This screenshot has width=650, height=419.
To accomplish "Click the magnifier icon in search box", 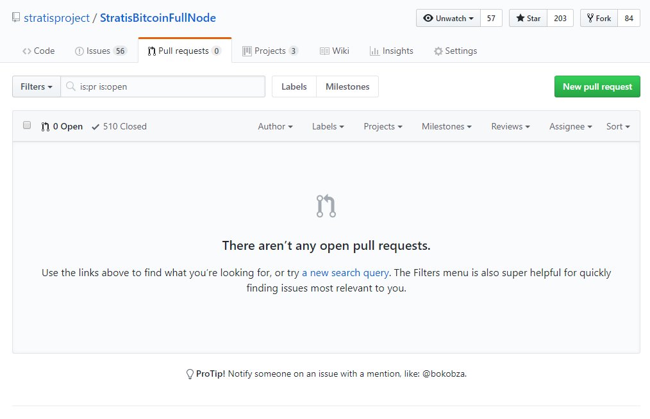I will point(71,86).
